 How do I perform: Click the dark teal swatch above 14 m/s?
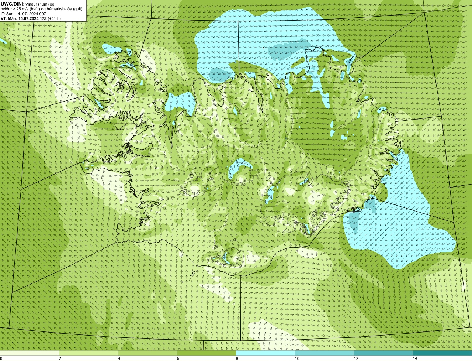[442, 353]
